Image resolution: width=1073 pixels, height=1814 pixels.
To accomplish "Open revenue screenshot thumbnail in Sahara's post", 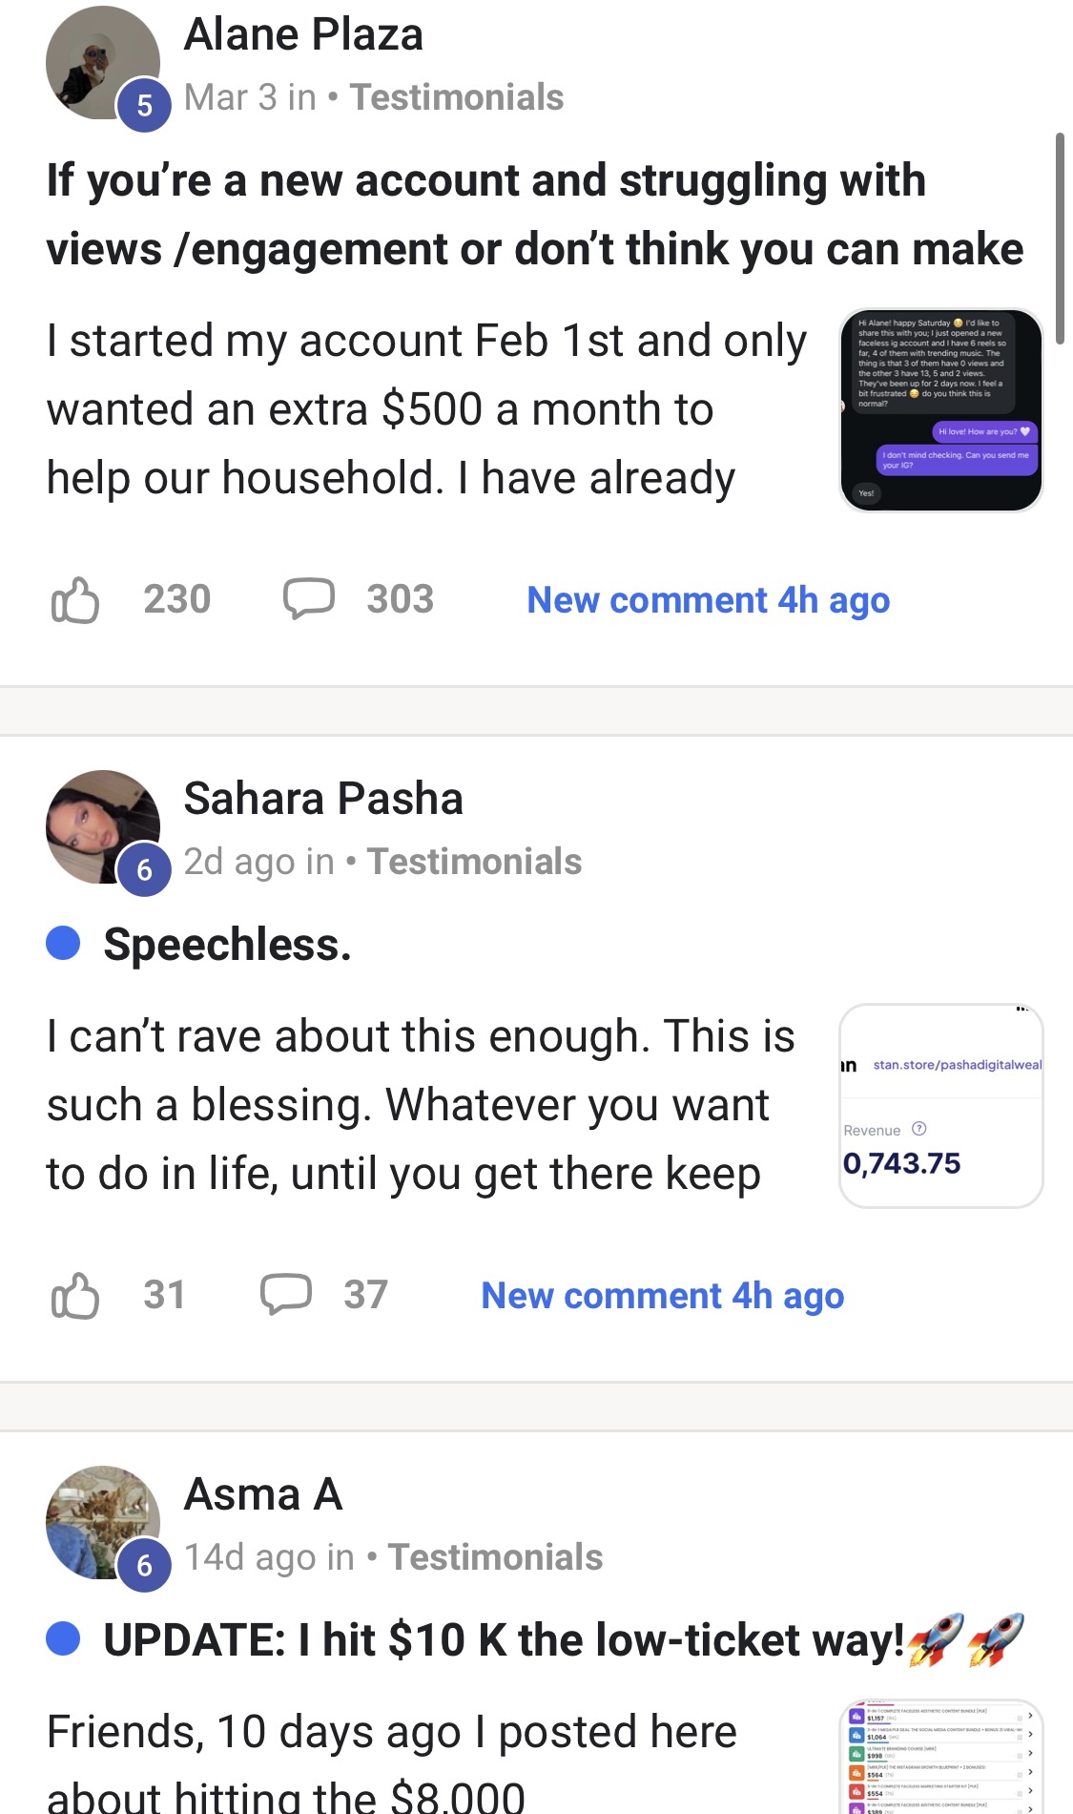I will (x=940, y=1106).
